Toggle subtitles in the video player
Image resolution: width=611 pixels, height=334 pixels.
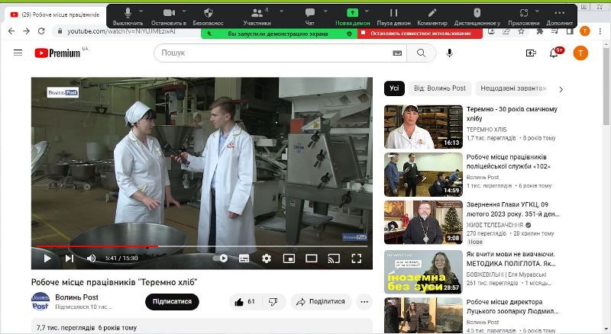[x=244, y=259]
